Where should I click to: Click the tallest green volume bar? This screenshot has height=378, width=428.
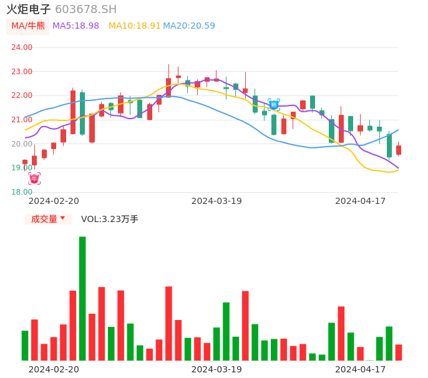click(82, 298)
